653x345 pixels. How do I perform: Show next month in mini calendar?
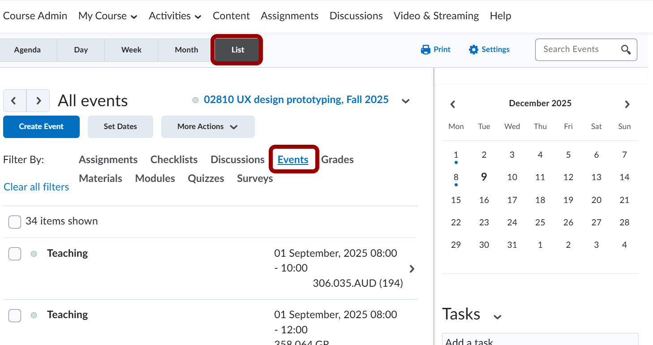point(627,104)
